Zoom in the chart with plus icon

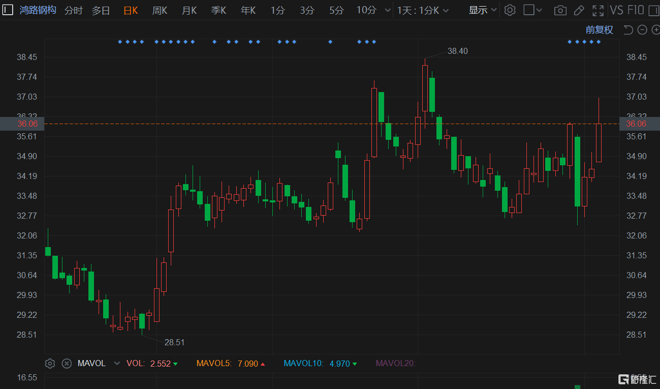pos(655,30)
